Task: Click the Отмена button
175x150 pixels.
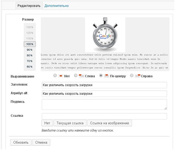Action: (x=41, y=142)
